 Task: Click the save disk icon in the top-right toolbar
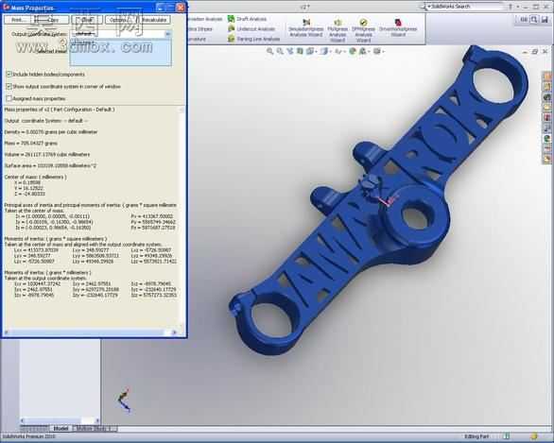point(545,20)
